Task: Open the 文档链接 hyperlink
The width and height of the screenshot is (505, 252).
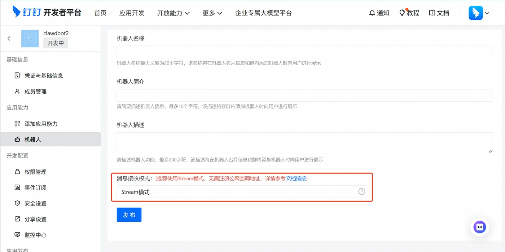Action: [x=296, y=178]
